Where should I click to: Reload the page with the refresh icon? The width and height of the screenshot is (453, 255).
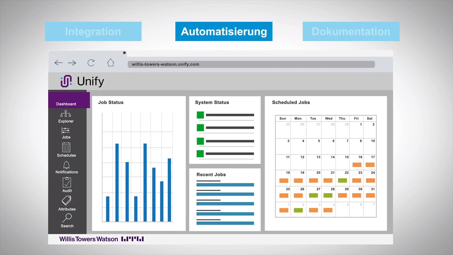click(91, 63)
